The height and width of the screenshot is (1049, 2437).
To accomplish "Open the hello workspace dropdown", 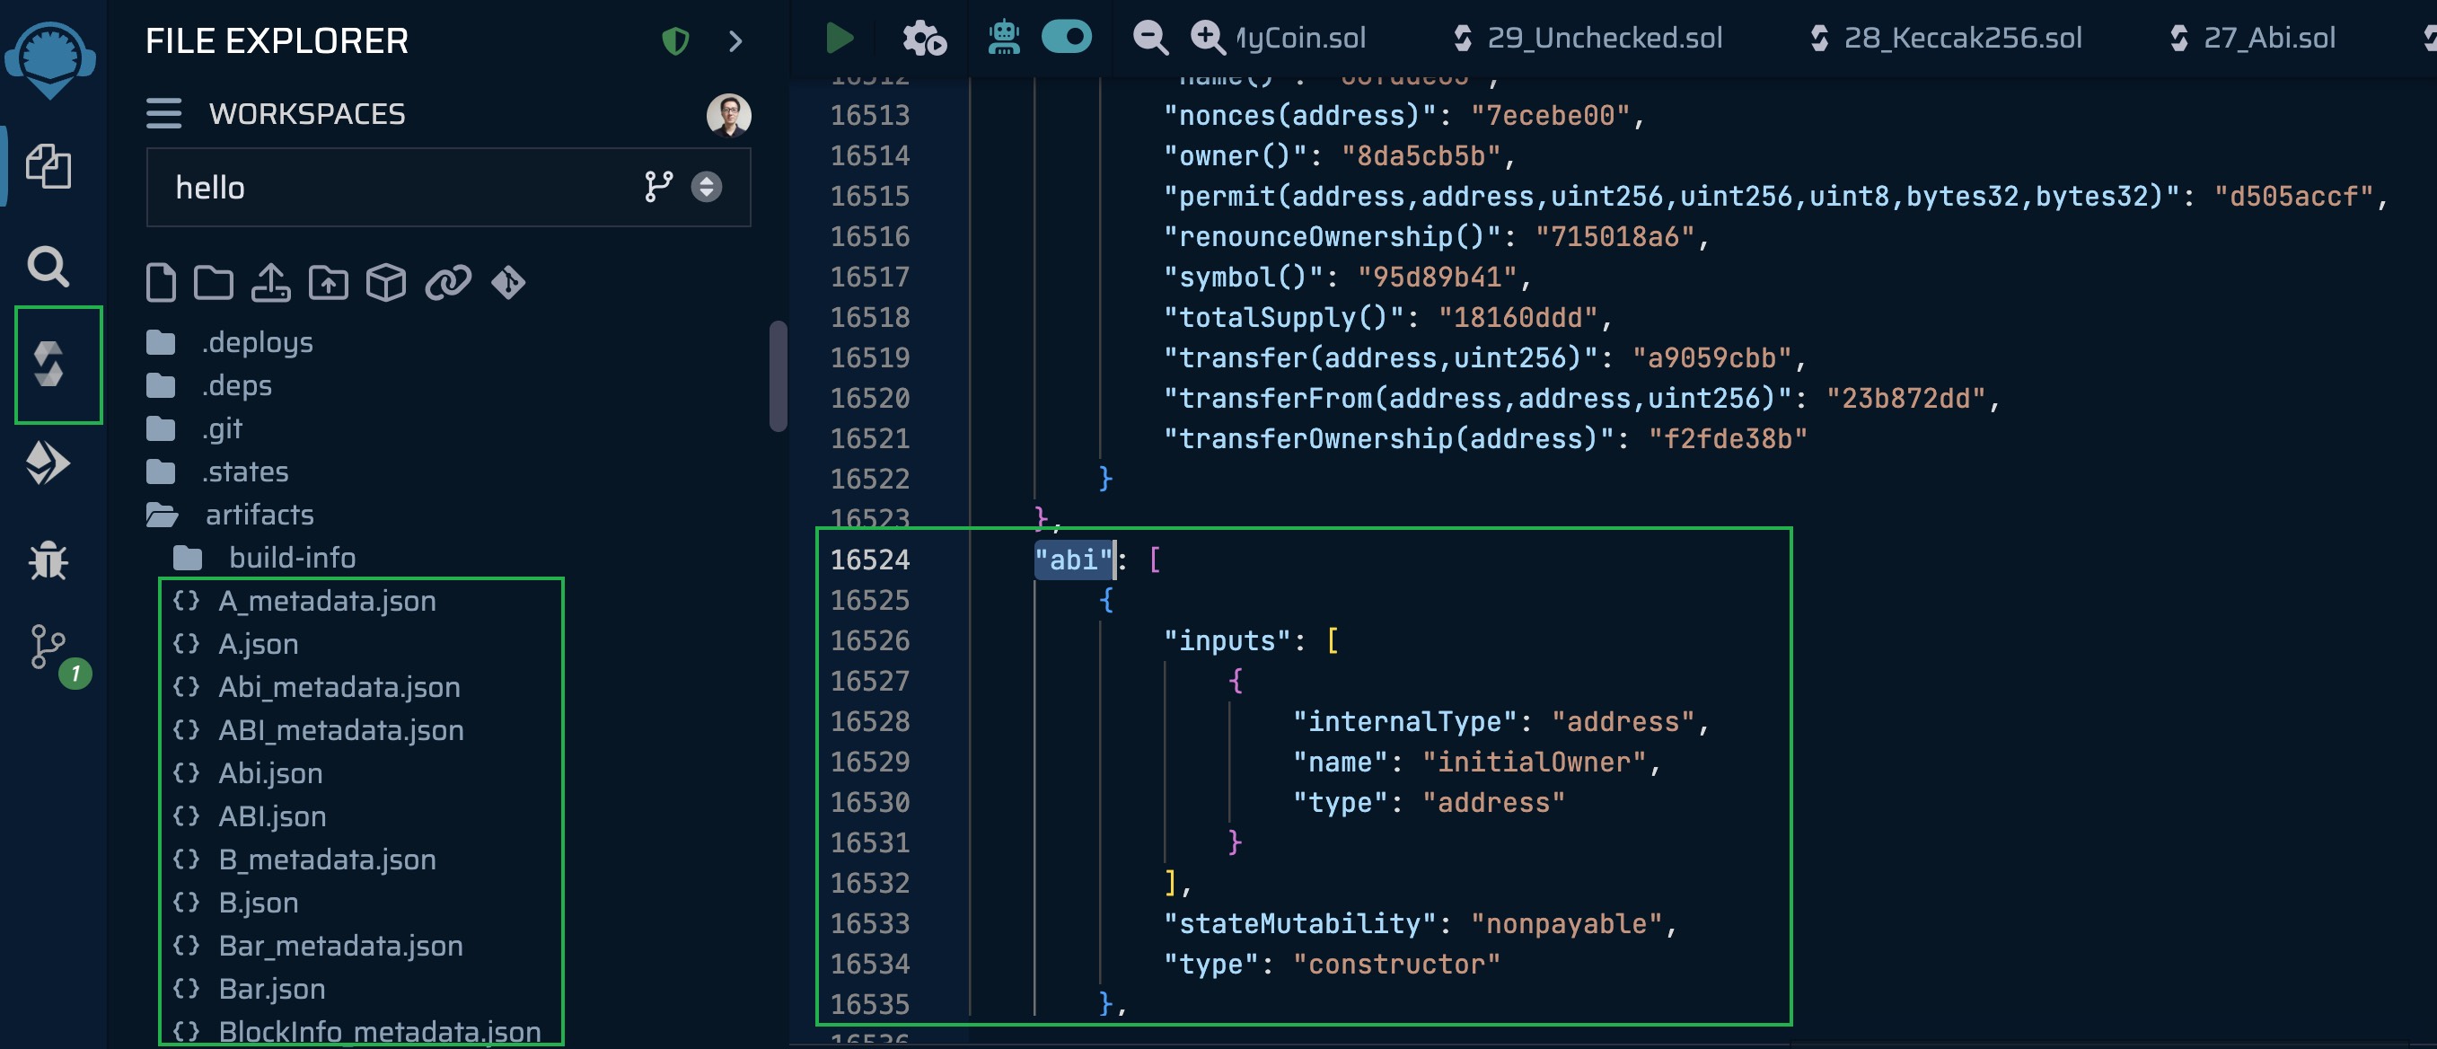I will pos(448,188).
